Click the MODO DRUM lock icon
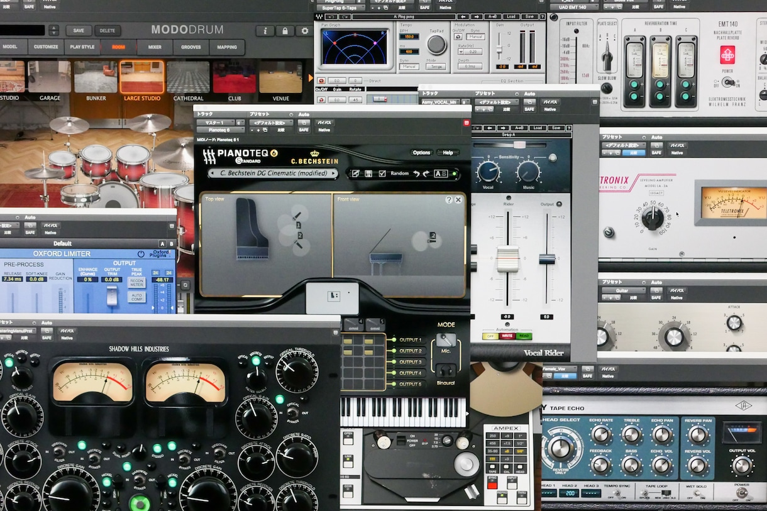 click(x=285, y=30)
